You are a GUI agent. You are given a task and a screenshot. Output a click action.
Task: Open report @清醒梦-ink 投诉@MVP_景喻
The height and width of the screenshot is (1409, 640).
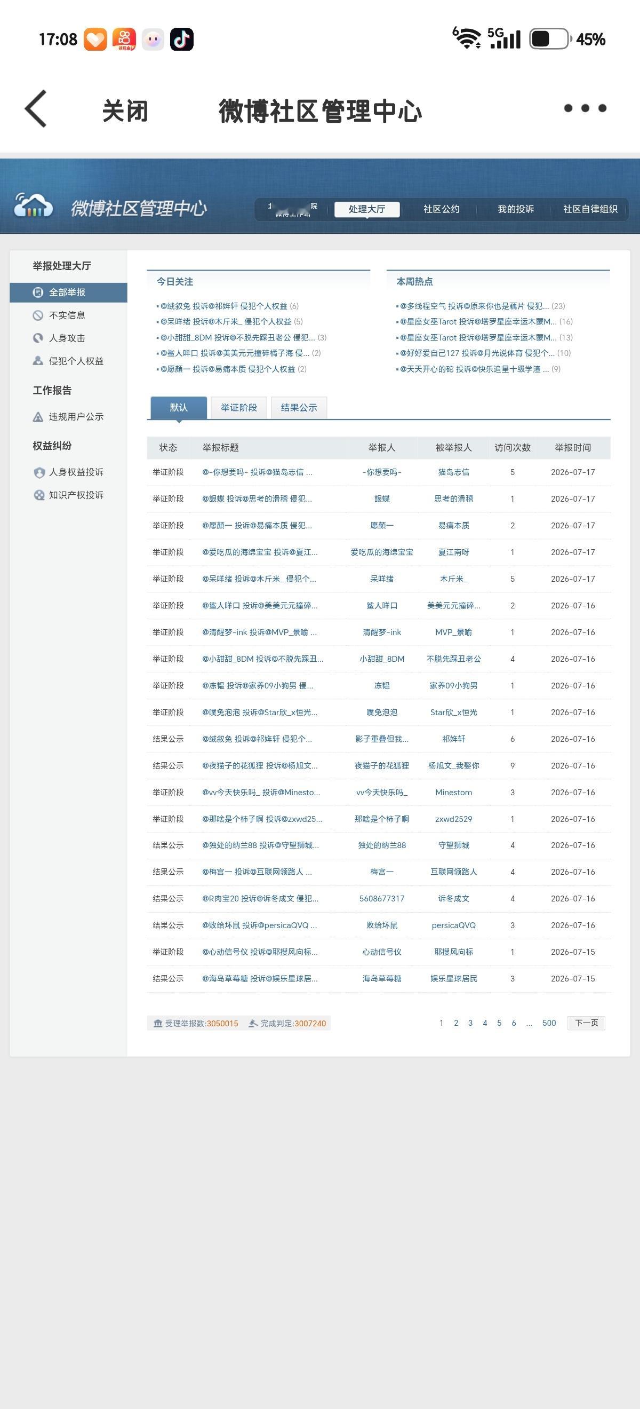[259, 632]
